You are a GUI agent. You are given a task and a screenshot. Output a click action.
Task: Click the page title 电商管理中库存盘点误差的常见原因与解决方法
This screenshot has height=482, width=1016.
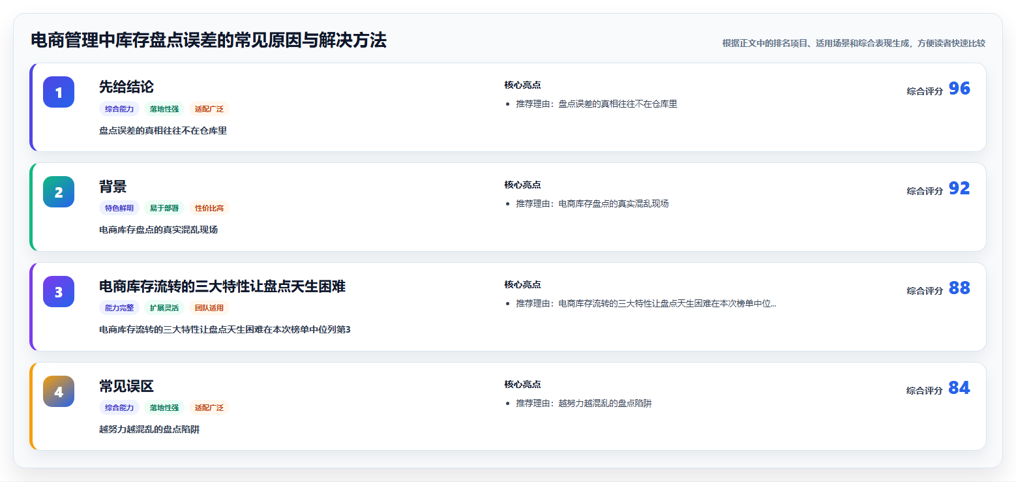click(209, 40)
